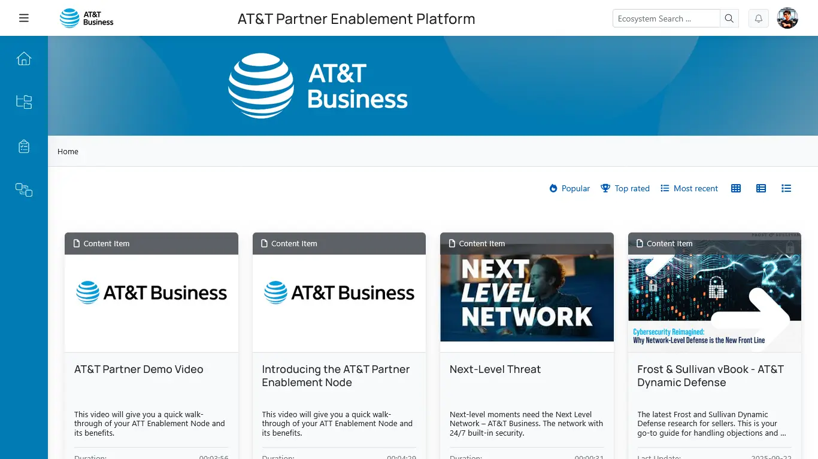Click the Home breadcrumb link

click(68, 151)
